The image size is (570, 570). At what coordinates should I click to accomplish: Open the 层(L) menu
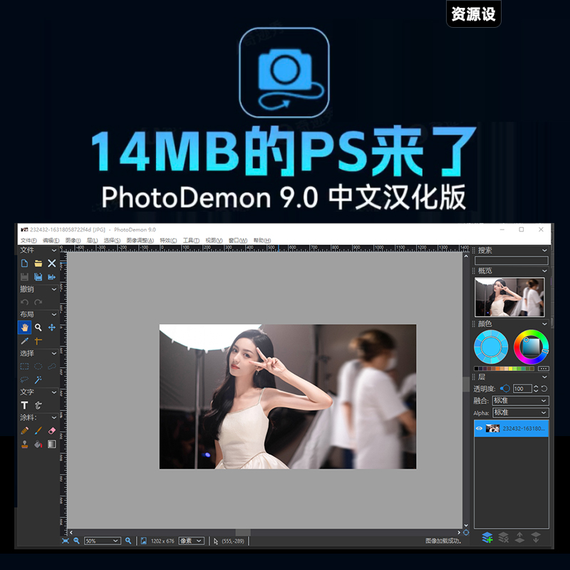click(x=92, y=240)
